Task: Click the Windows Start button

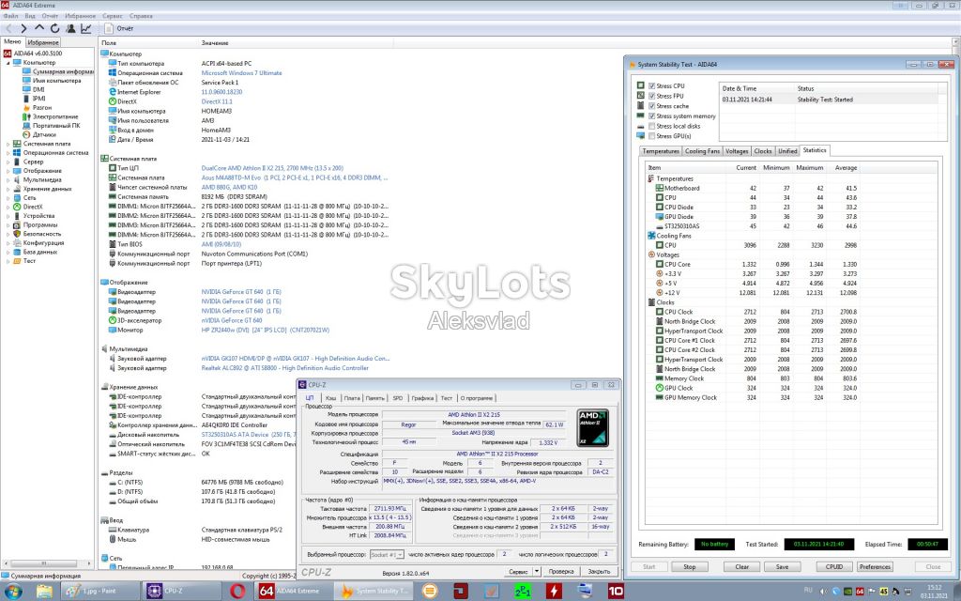Action: click(x=13, y=592)
